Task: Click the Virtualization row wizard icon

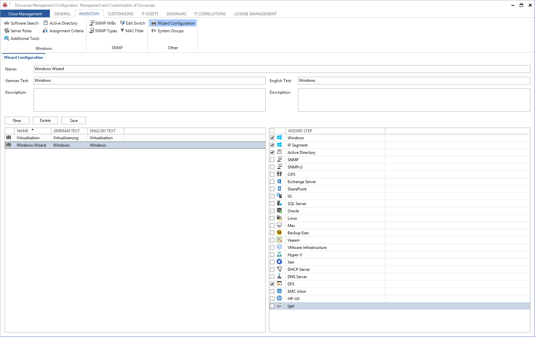Action: [x=9, y=138]
